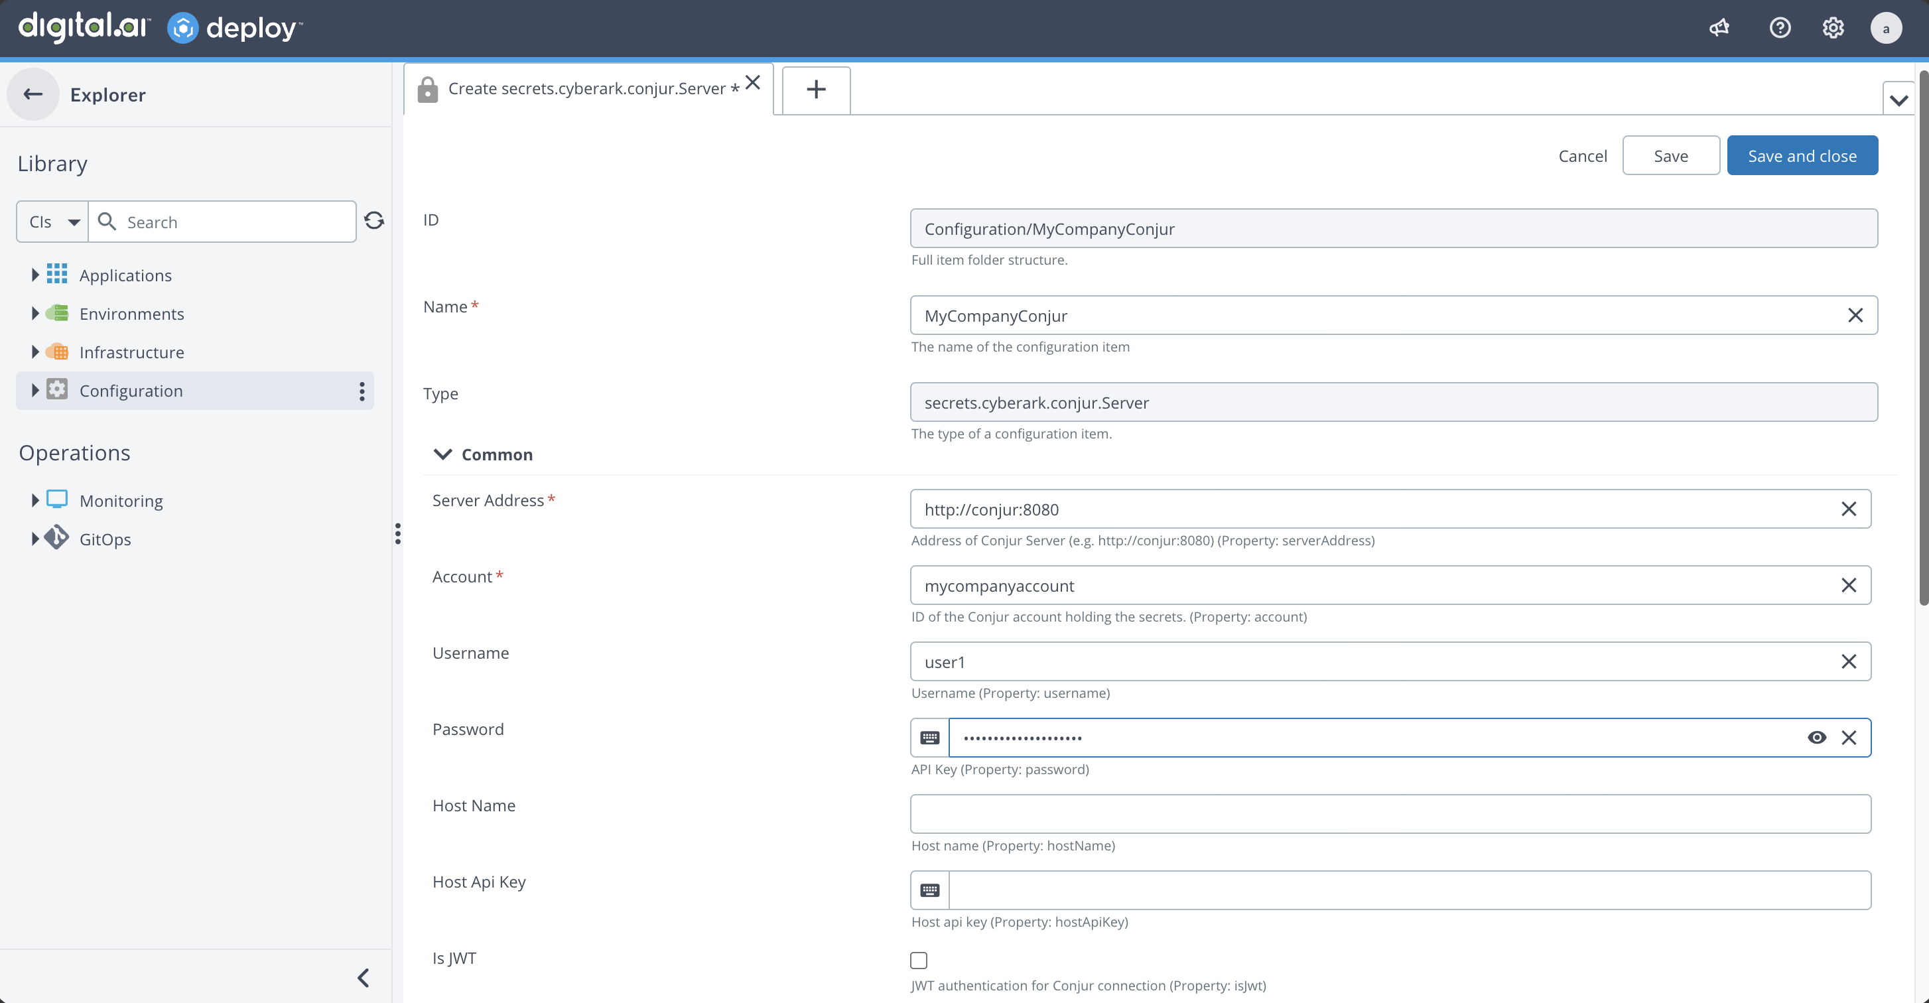Click the Configuration gear icon in tree

pos(57,389)
